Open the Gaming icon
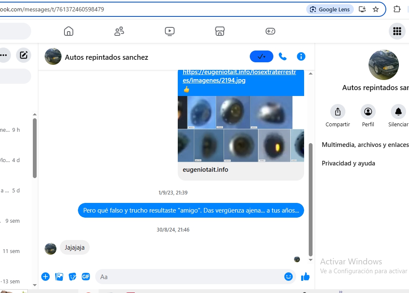409x293 pixels. tap(270, 31)
